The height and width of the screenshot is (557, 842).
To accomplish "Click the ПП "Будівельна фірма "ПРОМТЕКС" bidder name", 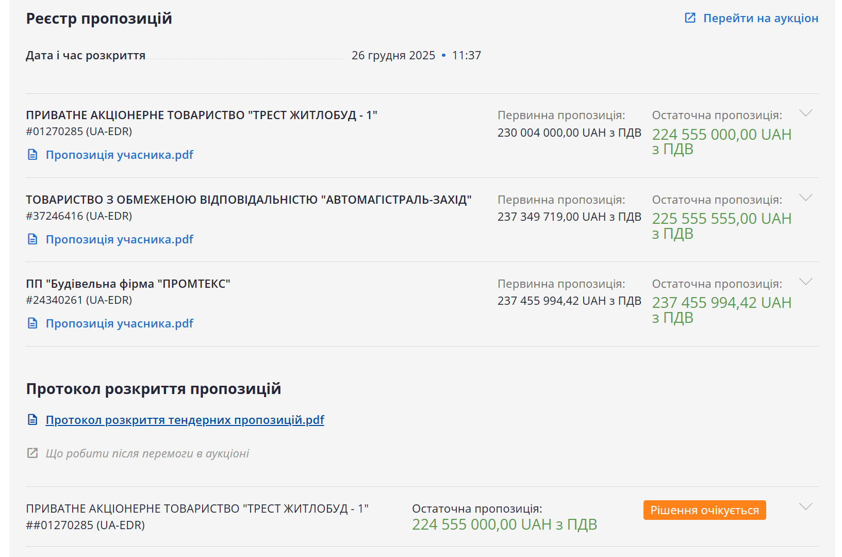I will pyautogui.click(x=128, y=284).
